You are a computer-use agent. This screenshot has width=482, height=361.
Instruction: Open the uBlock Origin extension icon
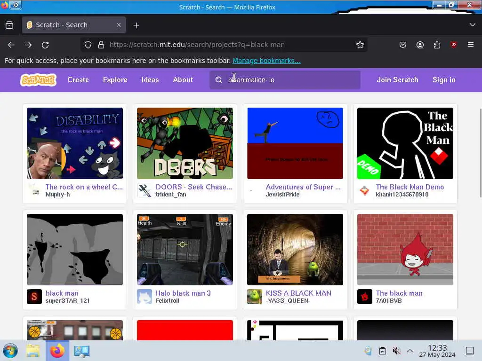click(x=453, y=45)
